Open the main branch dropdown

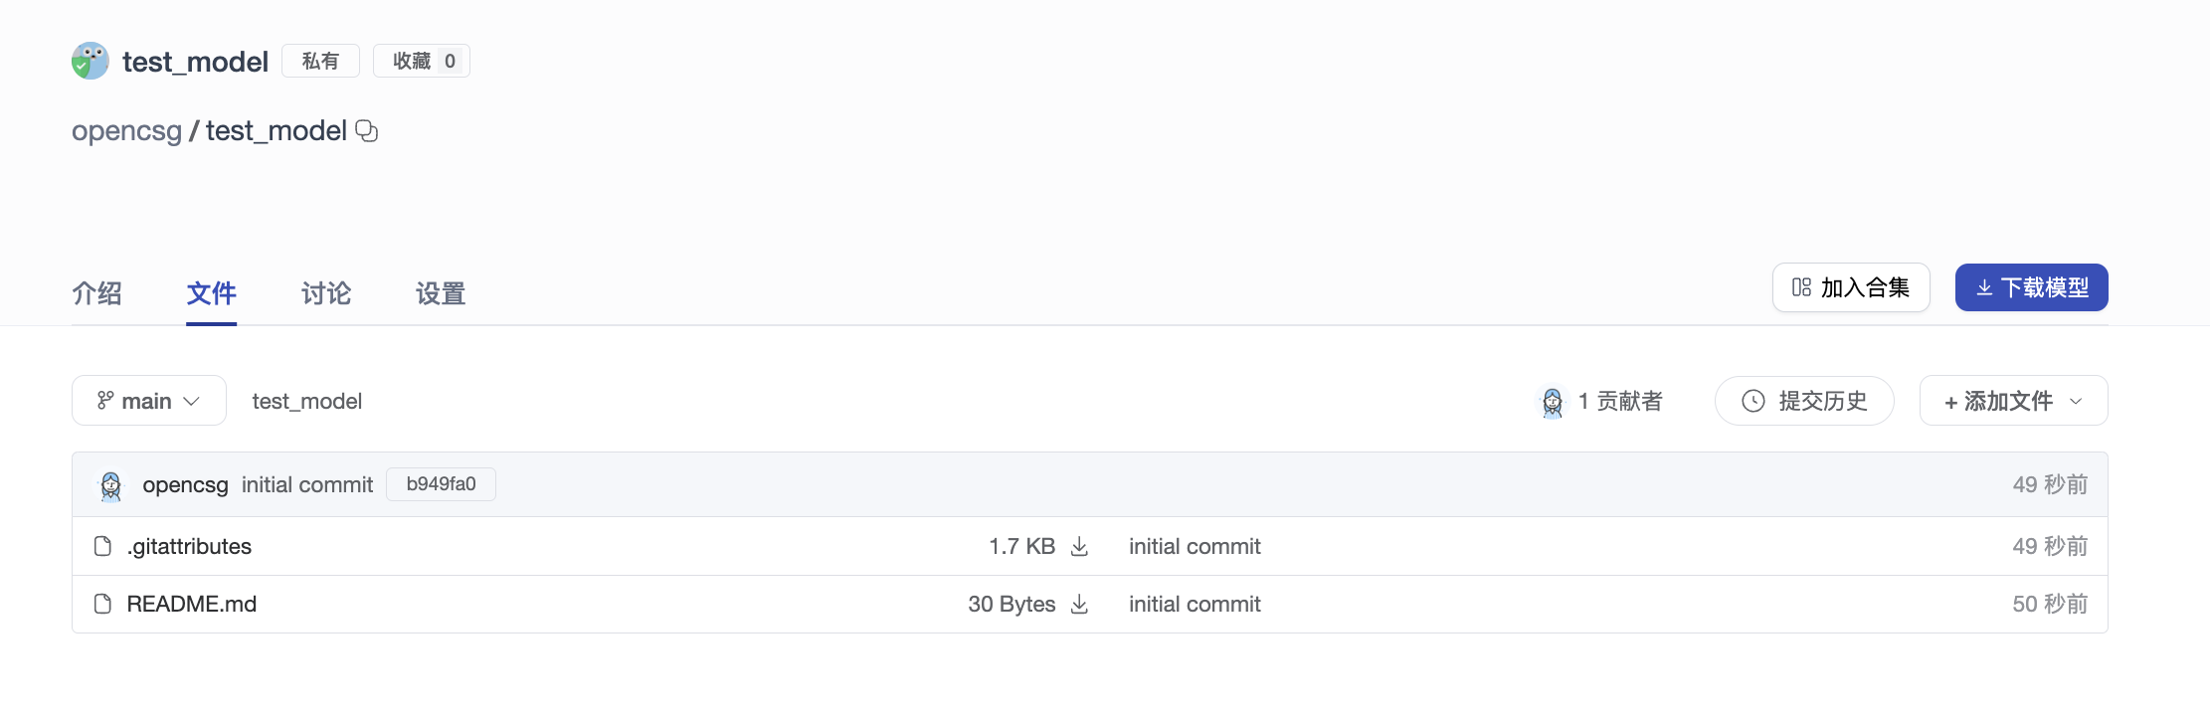[149, 401]
